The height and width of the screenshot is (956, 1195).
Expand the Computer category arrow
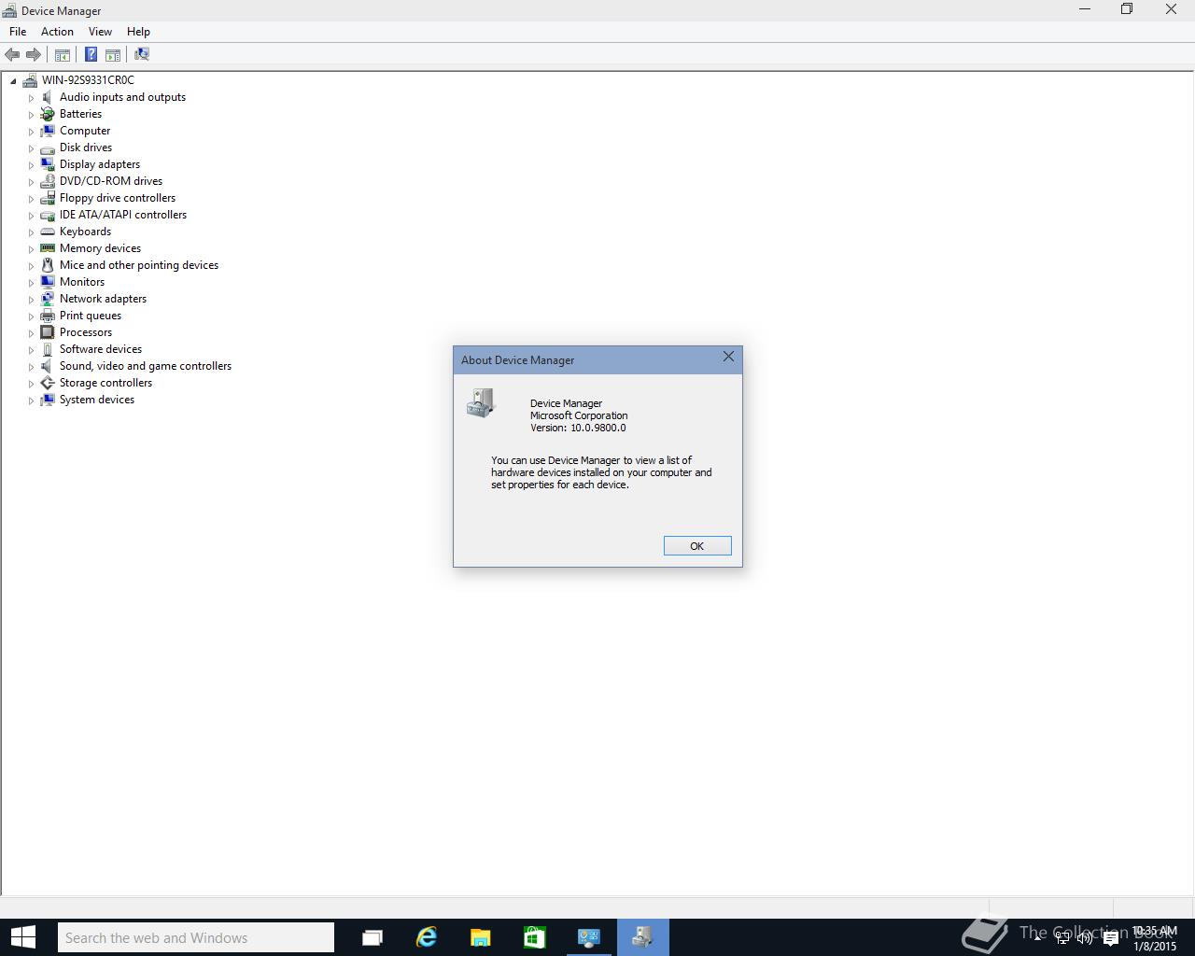[x=31, y=132]
